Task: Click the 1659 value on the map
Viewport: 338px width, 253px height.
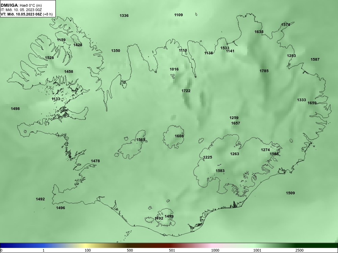Action: tap(312, 103)
